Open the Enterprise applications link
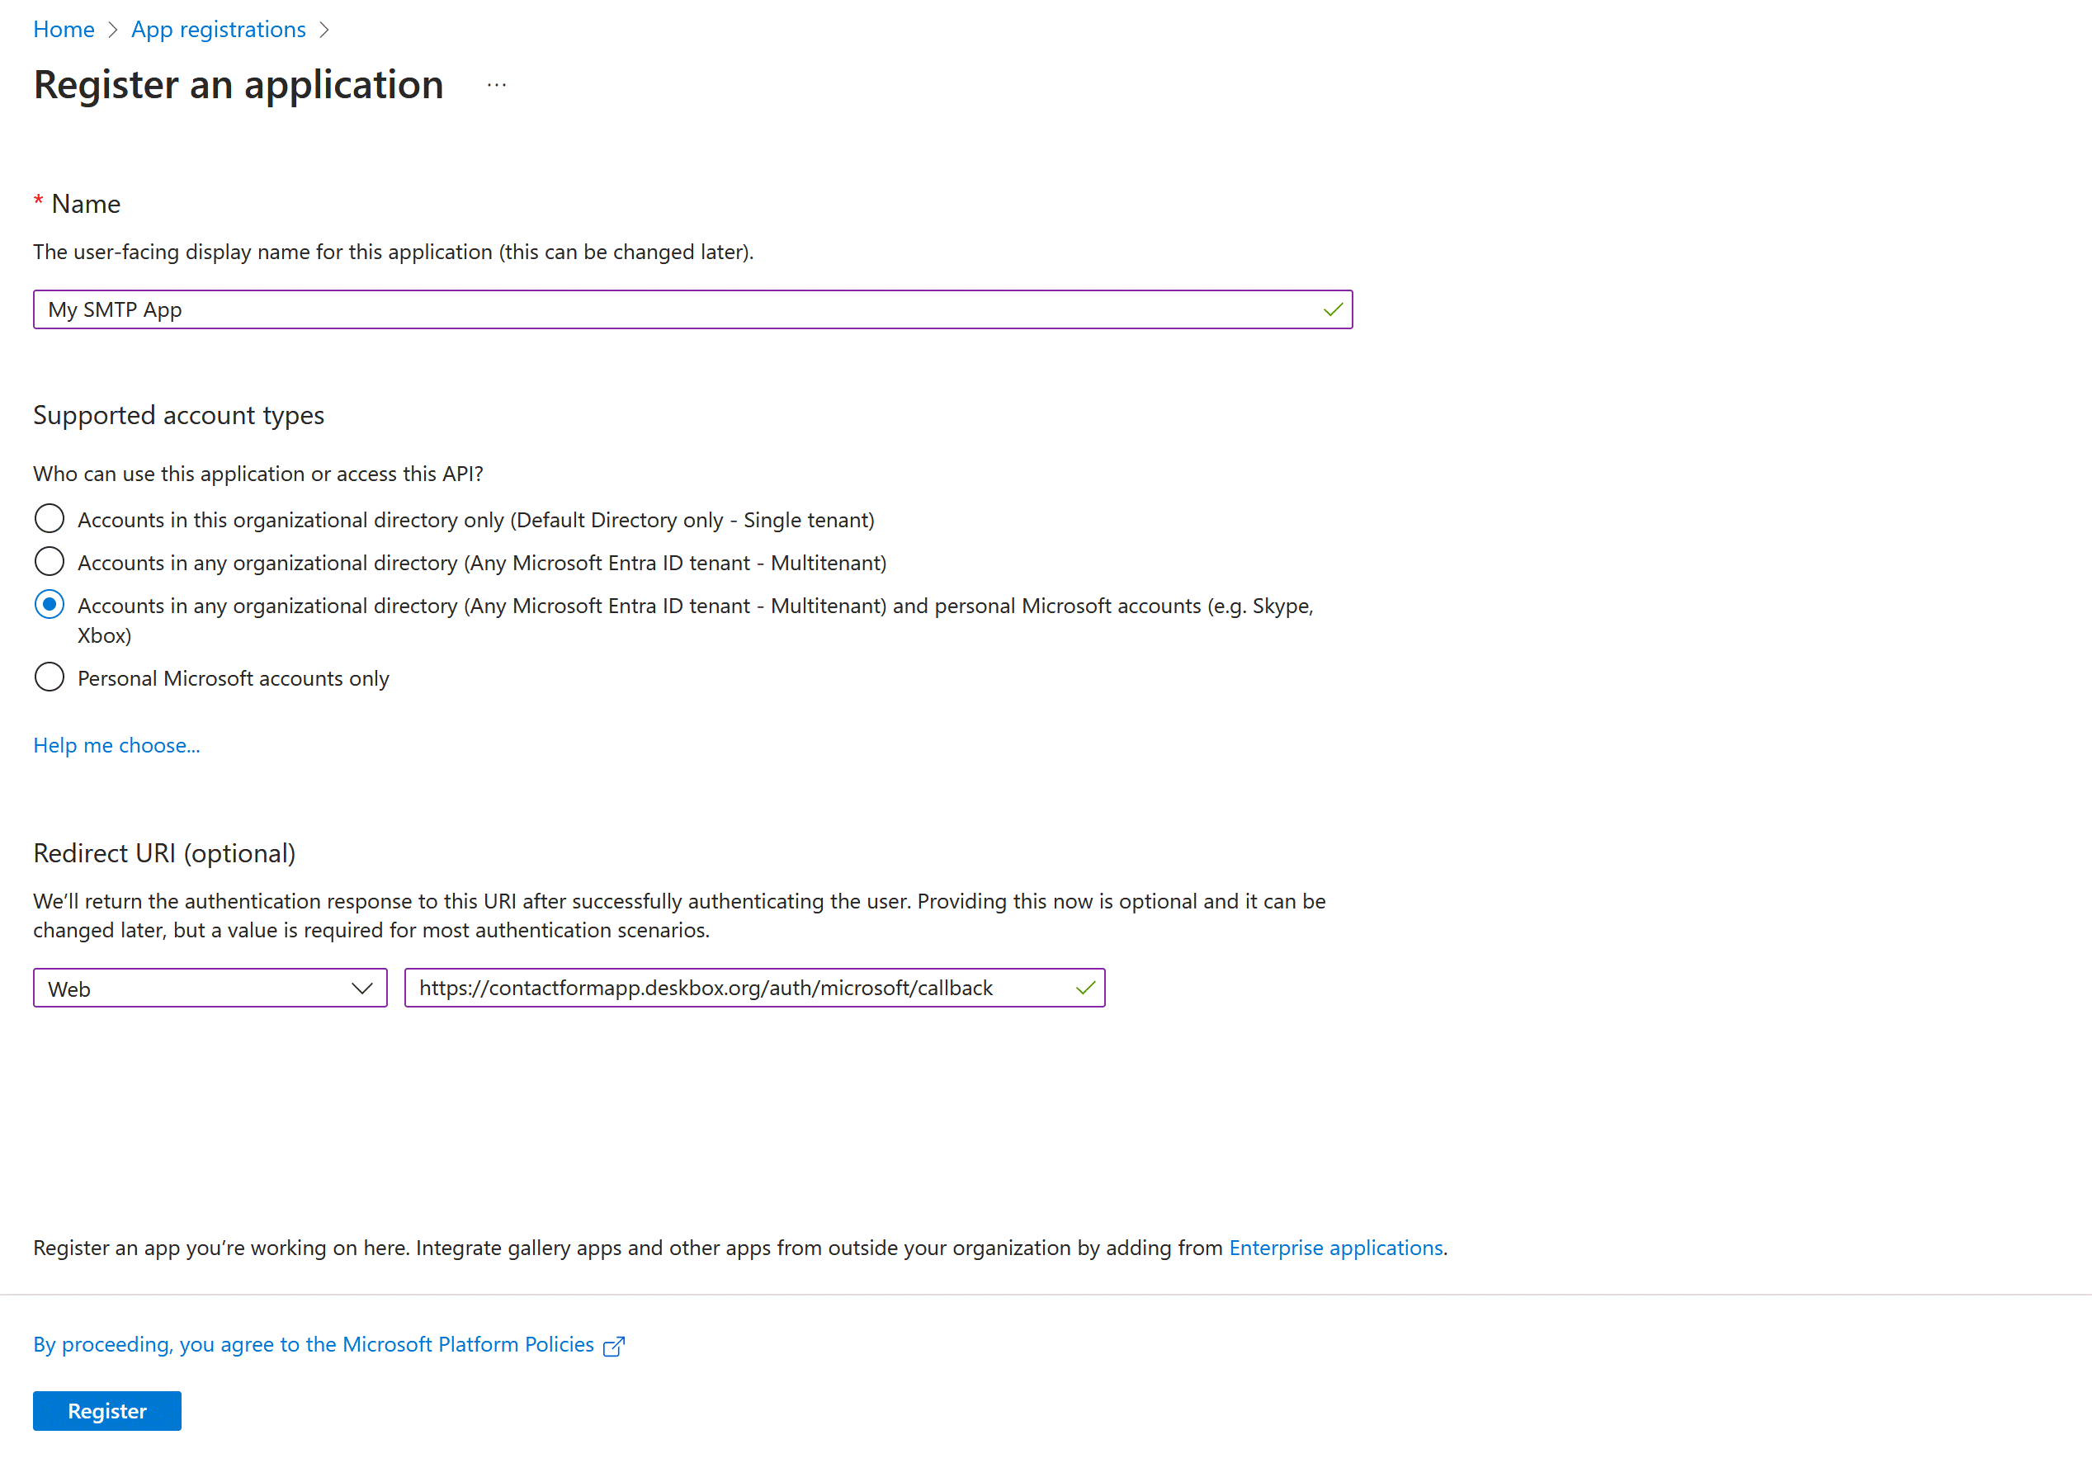The image size is (2092, 1463). click(x=1336, y=1248)
